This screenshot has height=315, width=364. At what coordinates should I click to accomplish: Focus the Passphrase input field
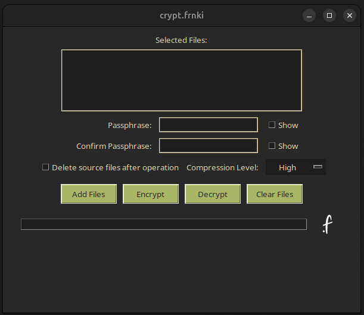pos(208,125)
